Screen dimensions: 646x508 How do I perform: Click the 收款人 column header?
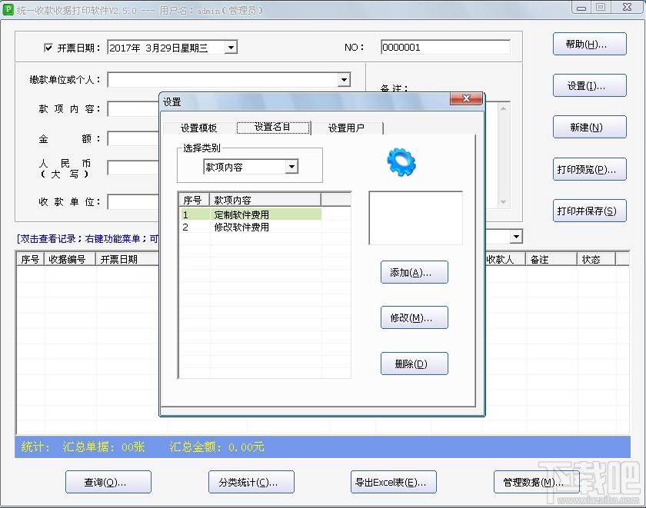[x=505, y=259]
